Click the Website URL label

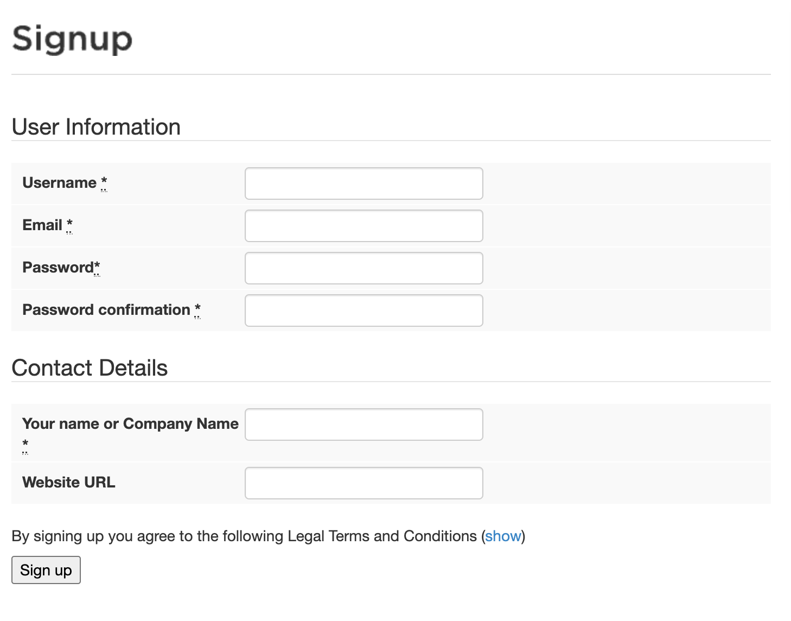point(69,483)
